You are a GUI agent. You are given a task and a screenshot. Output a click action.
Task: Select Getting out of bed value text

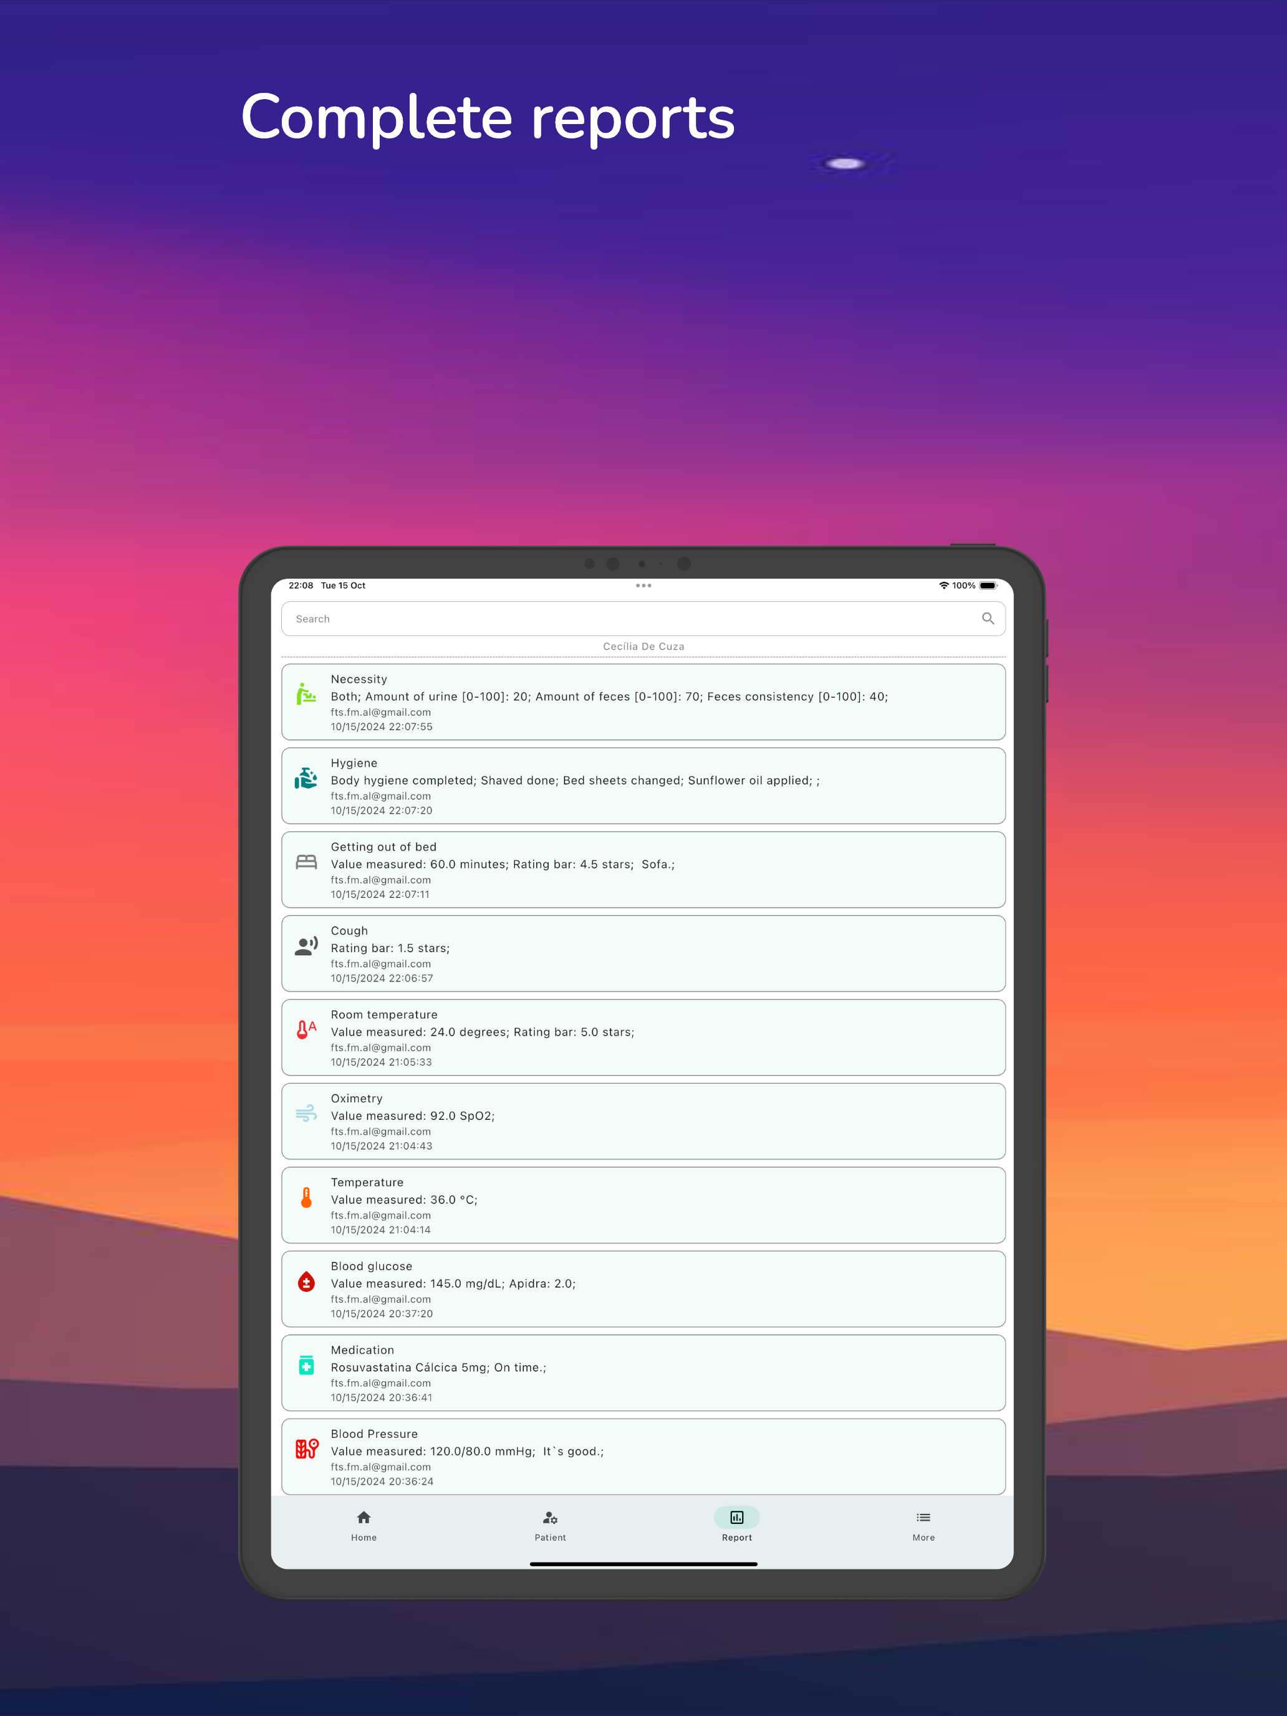[503, 864]
